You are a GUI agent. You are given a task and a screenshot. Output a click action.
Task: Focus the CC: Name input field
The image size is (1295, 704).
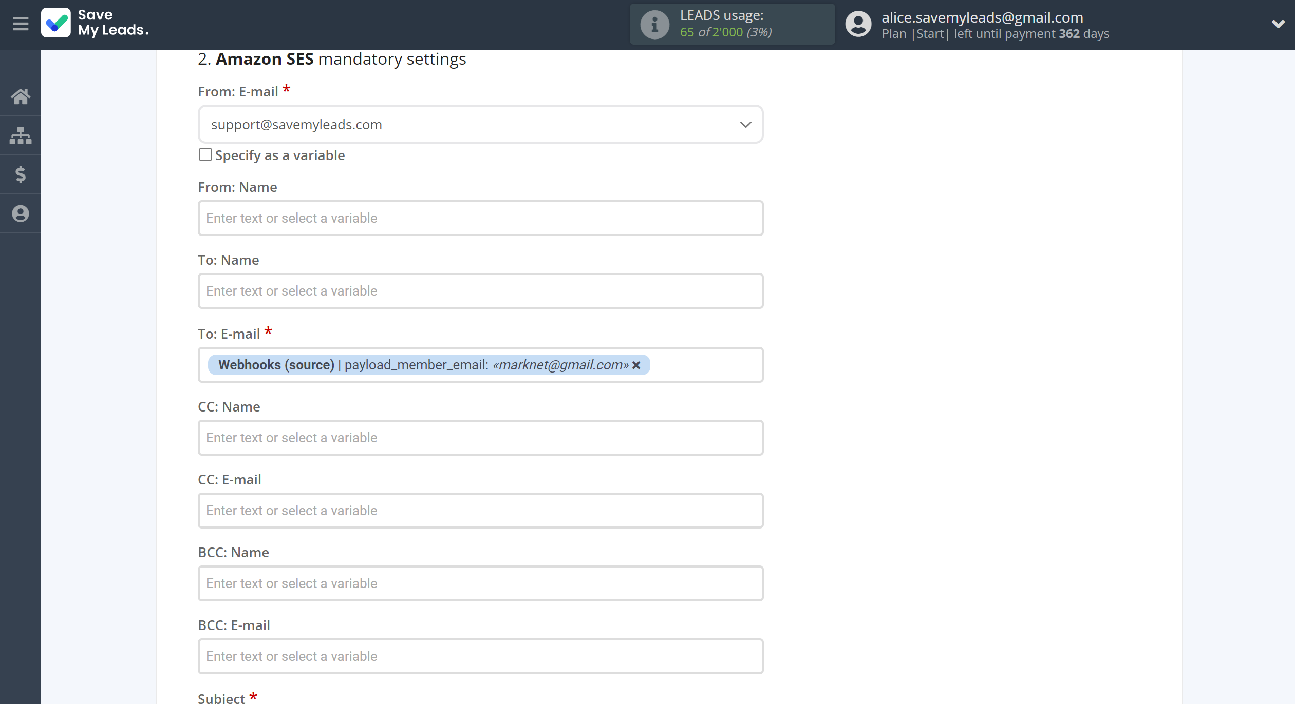click(480, 438)
